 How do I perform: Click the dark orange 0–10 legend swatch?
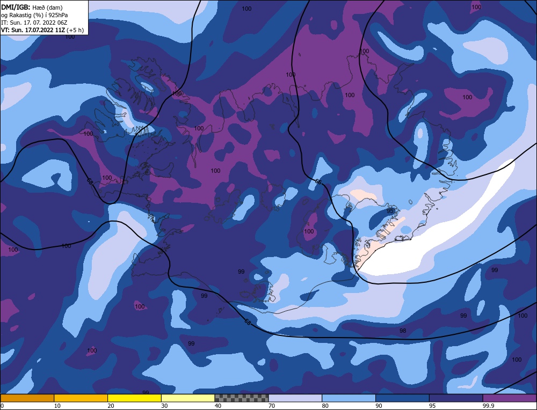pyautogui.click(x=27, y=398)
